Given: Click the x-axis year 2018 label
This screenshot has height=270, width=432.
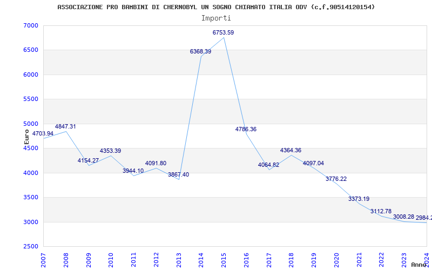Looking at the screenshot, I should click(x=292, y=260).
